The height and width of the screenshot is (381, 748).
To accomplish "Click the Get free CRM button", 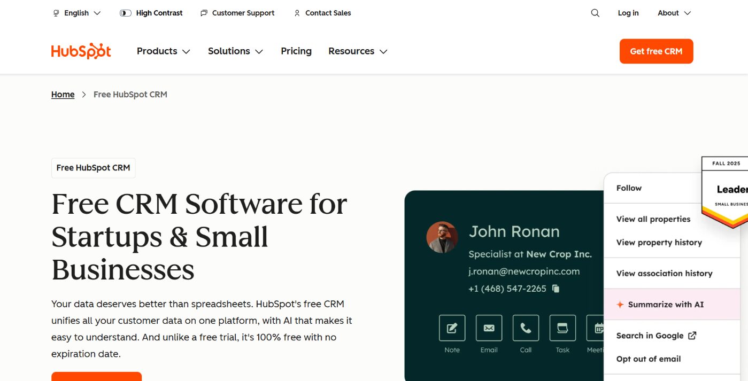I will click(656, 51).
